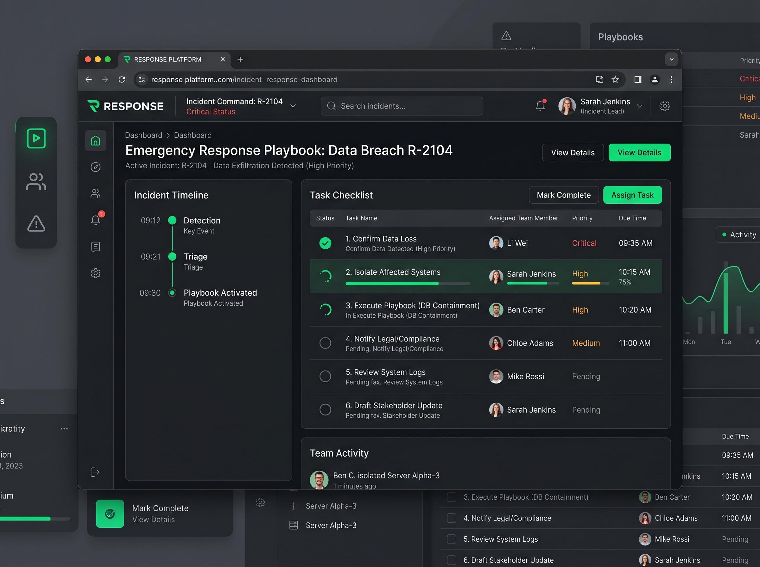Expand the Incident Command R-2104 dropdown
Viewport: 760px width, 567px height.
point(293,106)
